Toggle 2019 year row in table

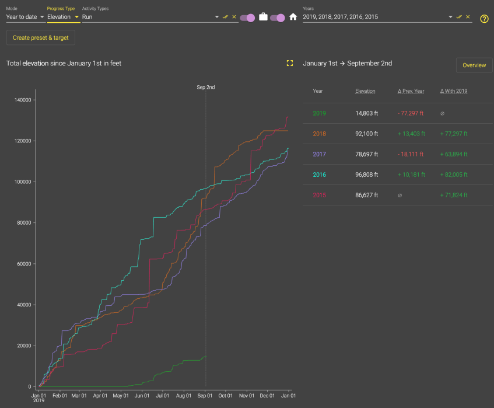coord(320,113)
